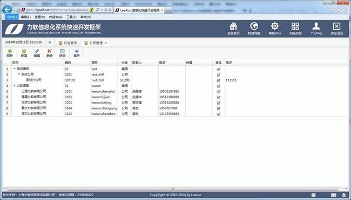
Task: Open 收藏夹(A) menu
Action: [x=56, y=17]
